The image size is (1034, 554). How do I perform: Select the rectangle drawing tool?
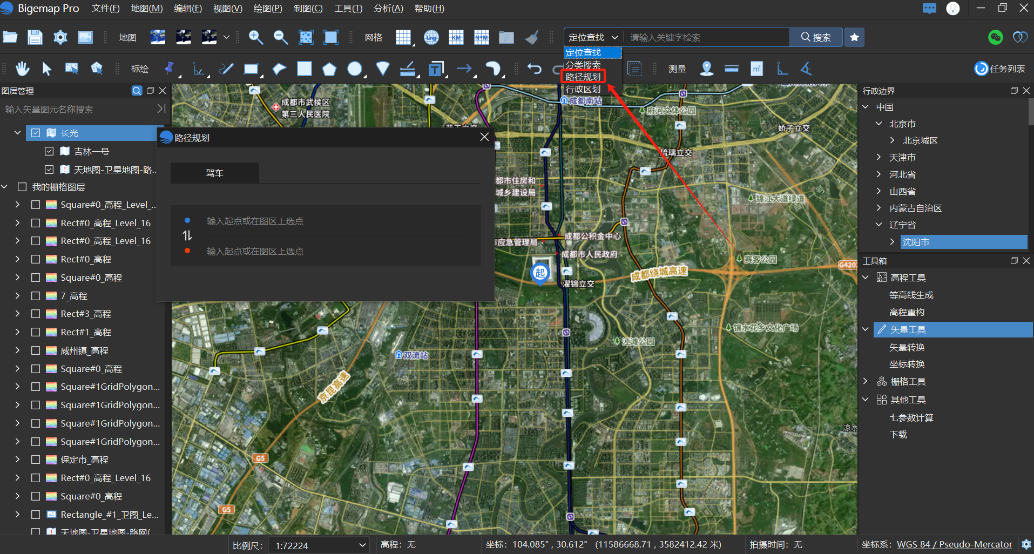pos(251,69)
